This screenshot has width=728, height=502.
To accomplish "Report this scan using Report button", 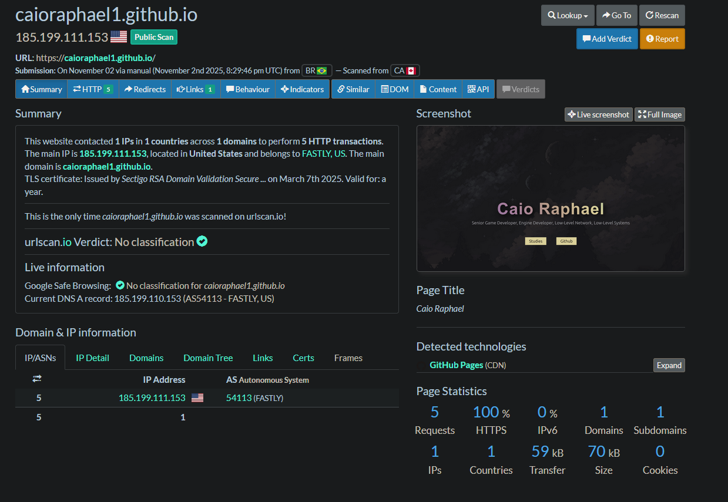I will click(662, 39).
